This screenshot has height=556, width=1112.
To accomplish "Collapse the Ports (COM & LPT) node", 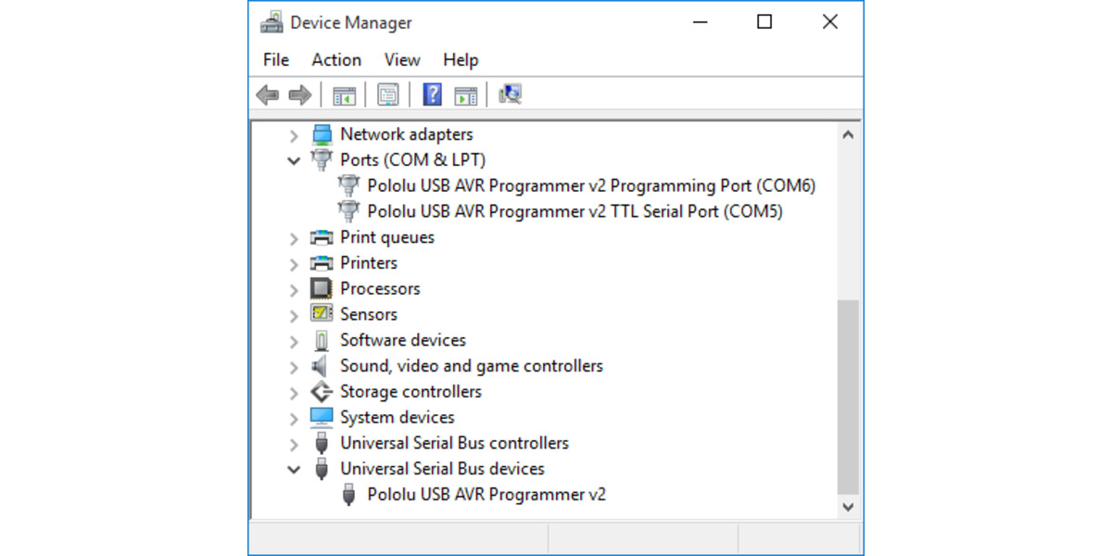I will (x=294, y=159).
